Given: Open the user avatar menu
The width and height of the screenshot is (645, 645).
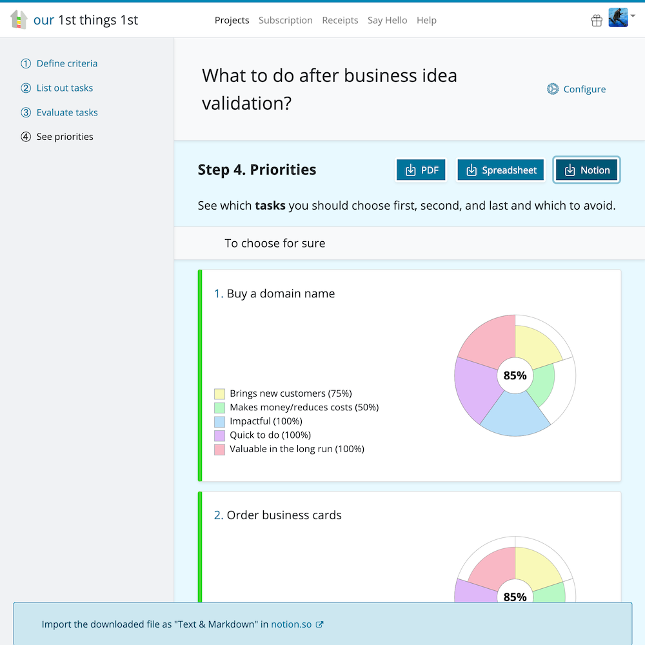Looking at the screenshot, I should coord(618,17).
